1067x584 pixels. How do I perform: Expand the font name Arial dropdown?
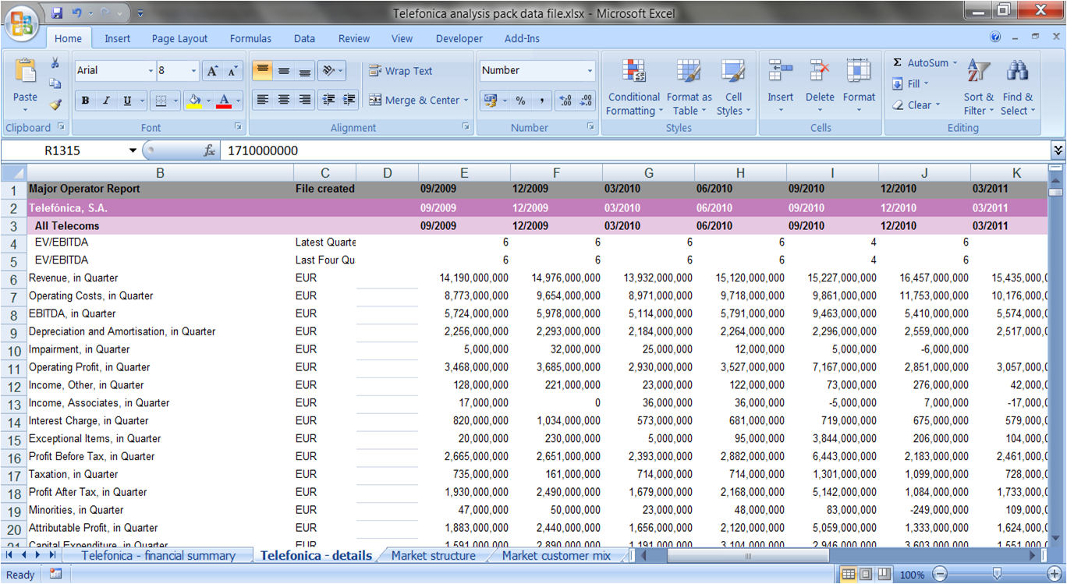pos(151,71)
